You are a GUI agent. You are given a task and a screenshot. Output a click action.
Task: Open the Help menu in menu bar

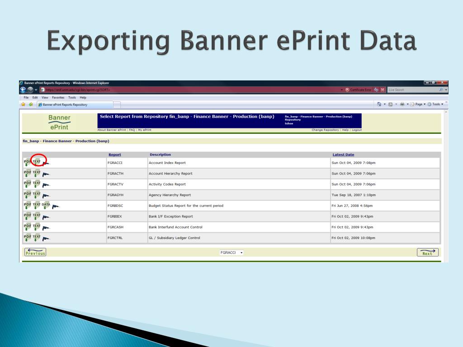point(83,98)
